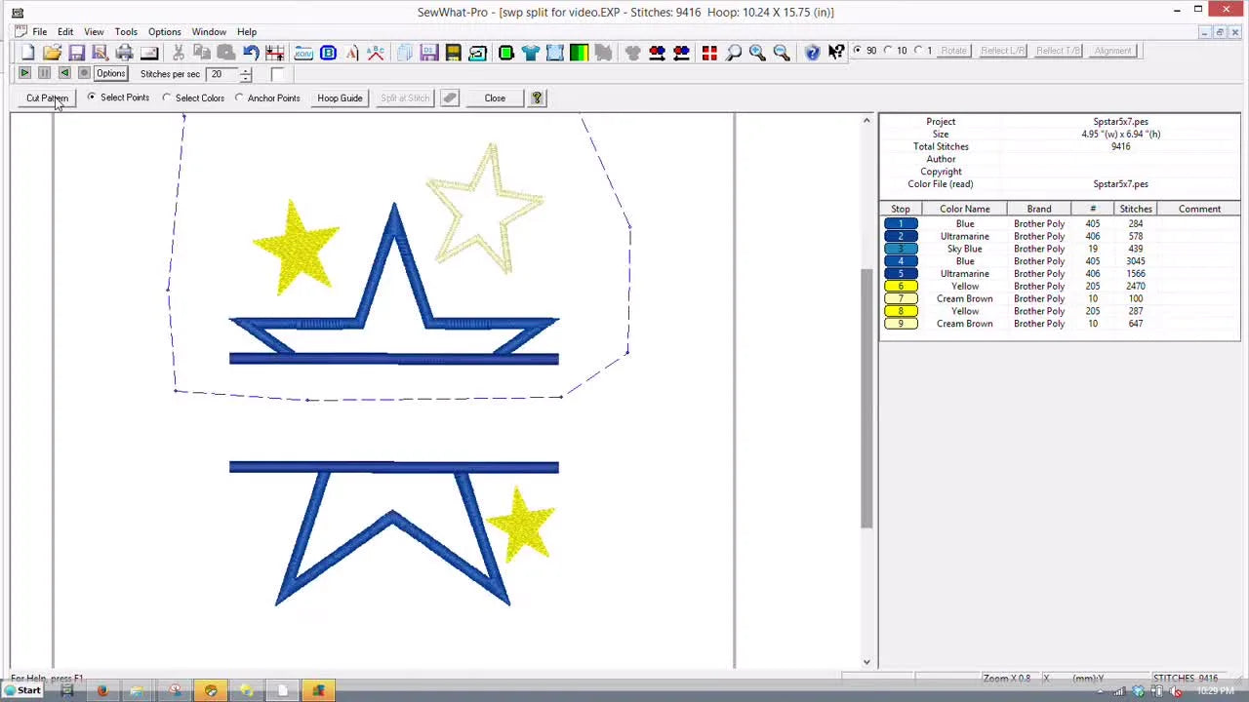Click the scroll-down arrow of the canvas
The width and height of the screenshot is (1249, 702).
(866, 662)
